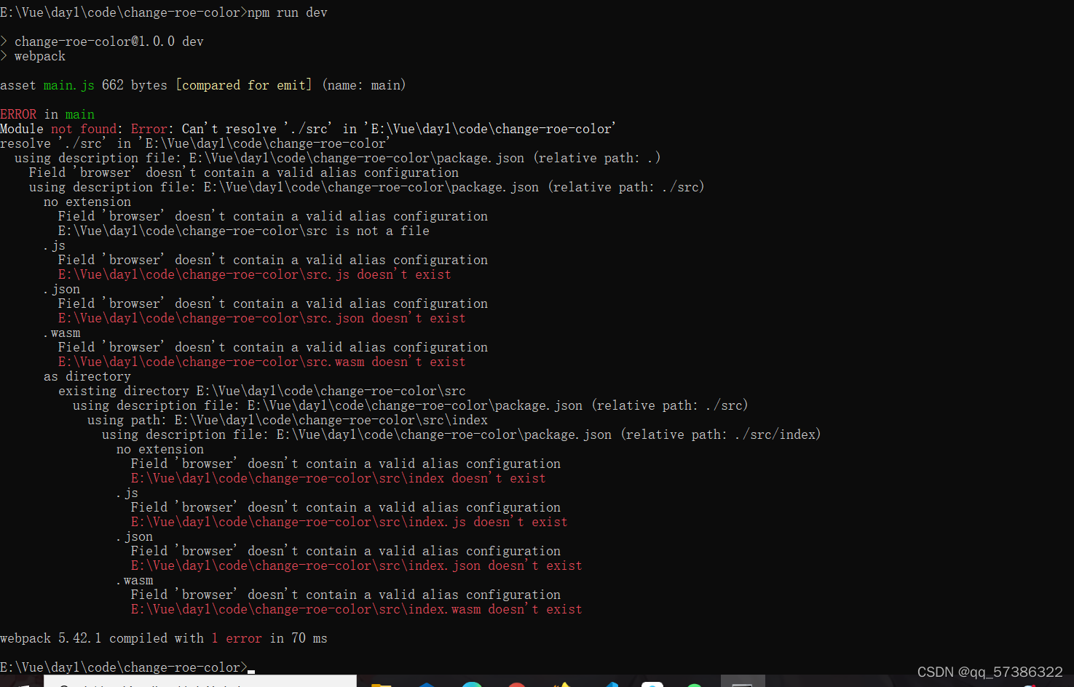Click the red "src\index.json doesn't exist" line

point(357,565)
